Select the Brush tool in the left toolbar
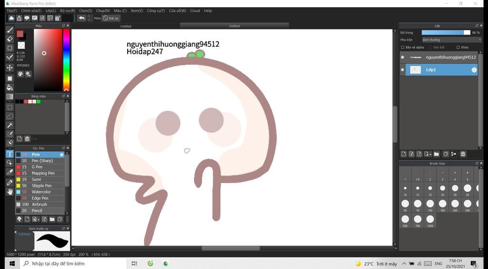 pos(10,30)
